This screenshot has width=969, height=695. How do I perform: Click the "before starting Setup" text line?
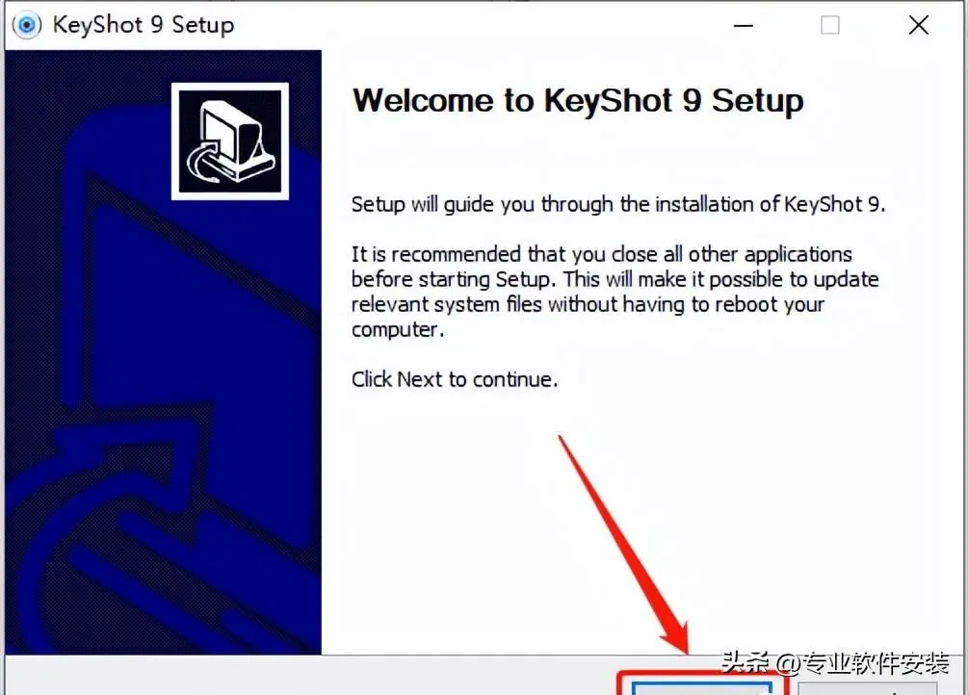pyautogui.click(x=615, y=279)
